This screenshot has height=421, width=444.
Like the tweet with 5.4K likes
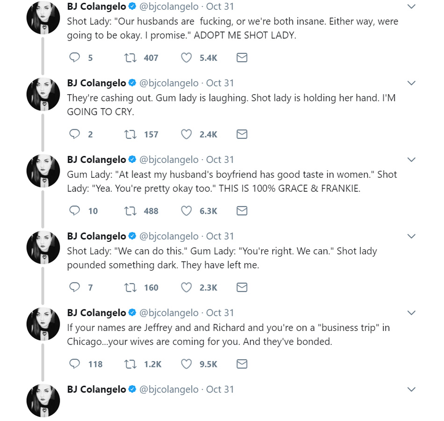186,58
